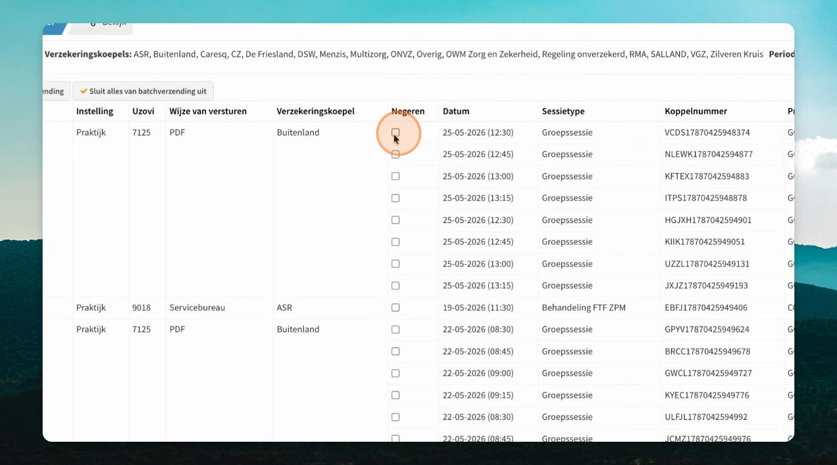The image size is (837, 465).
Task: Select koppelnummer JXJZ17870425949193
Action: [x=707, y=285]
